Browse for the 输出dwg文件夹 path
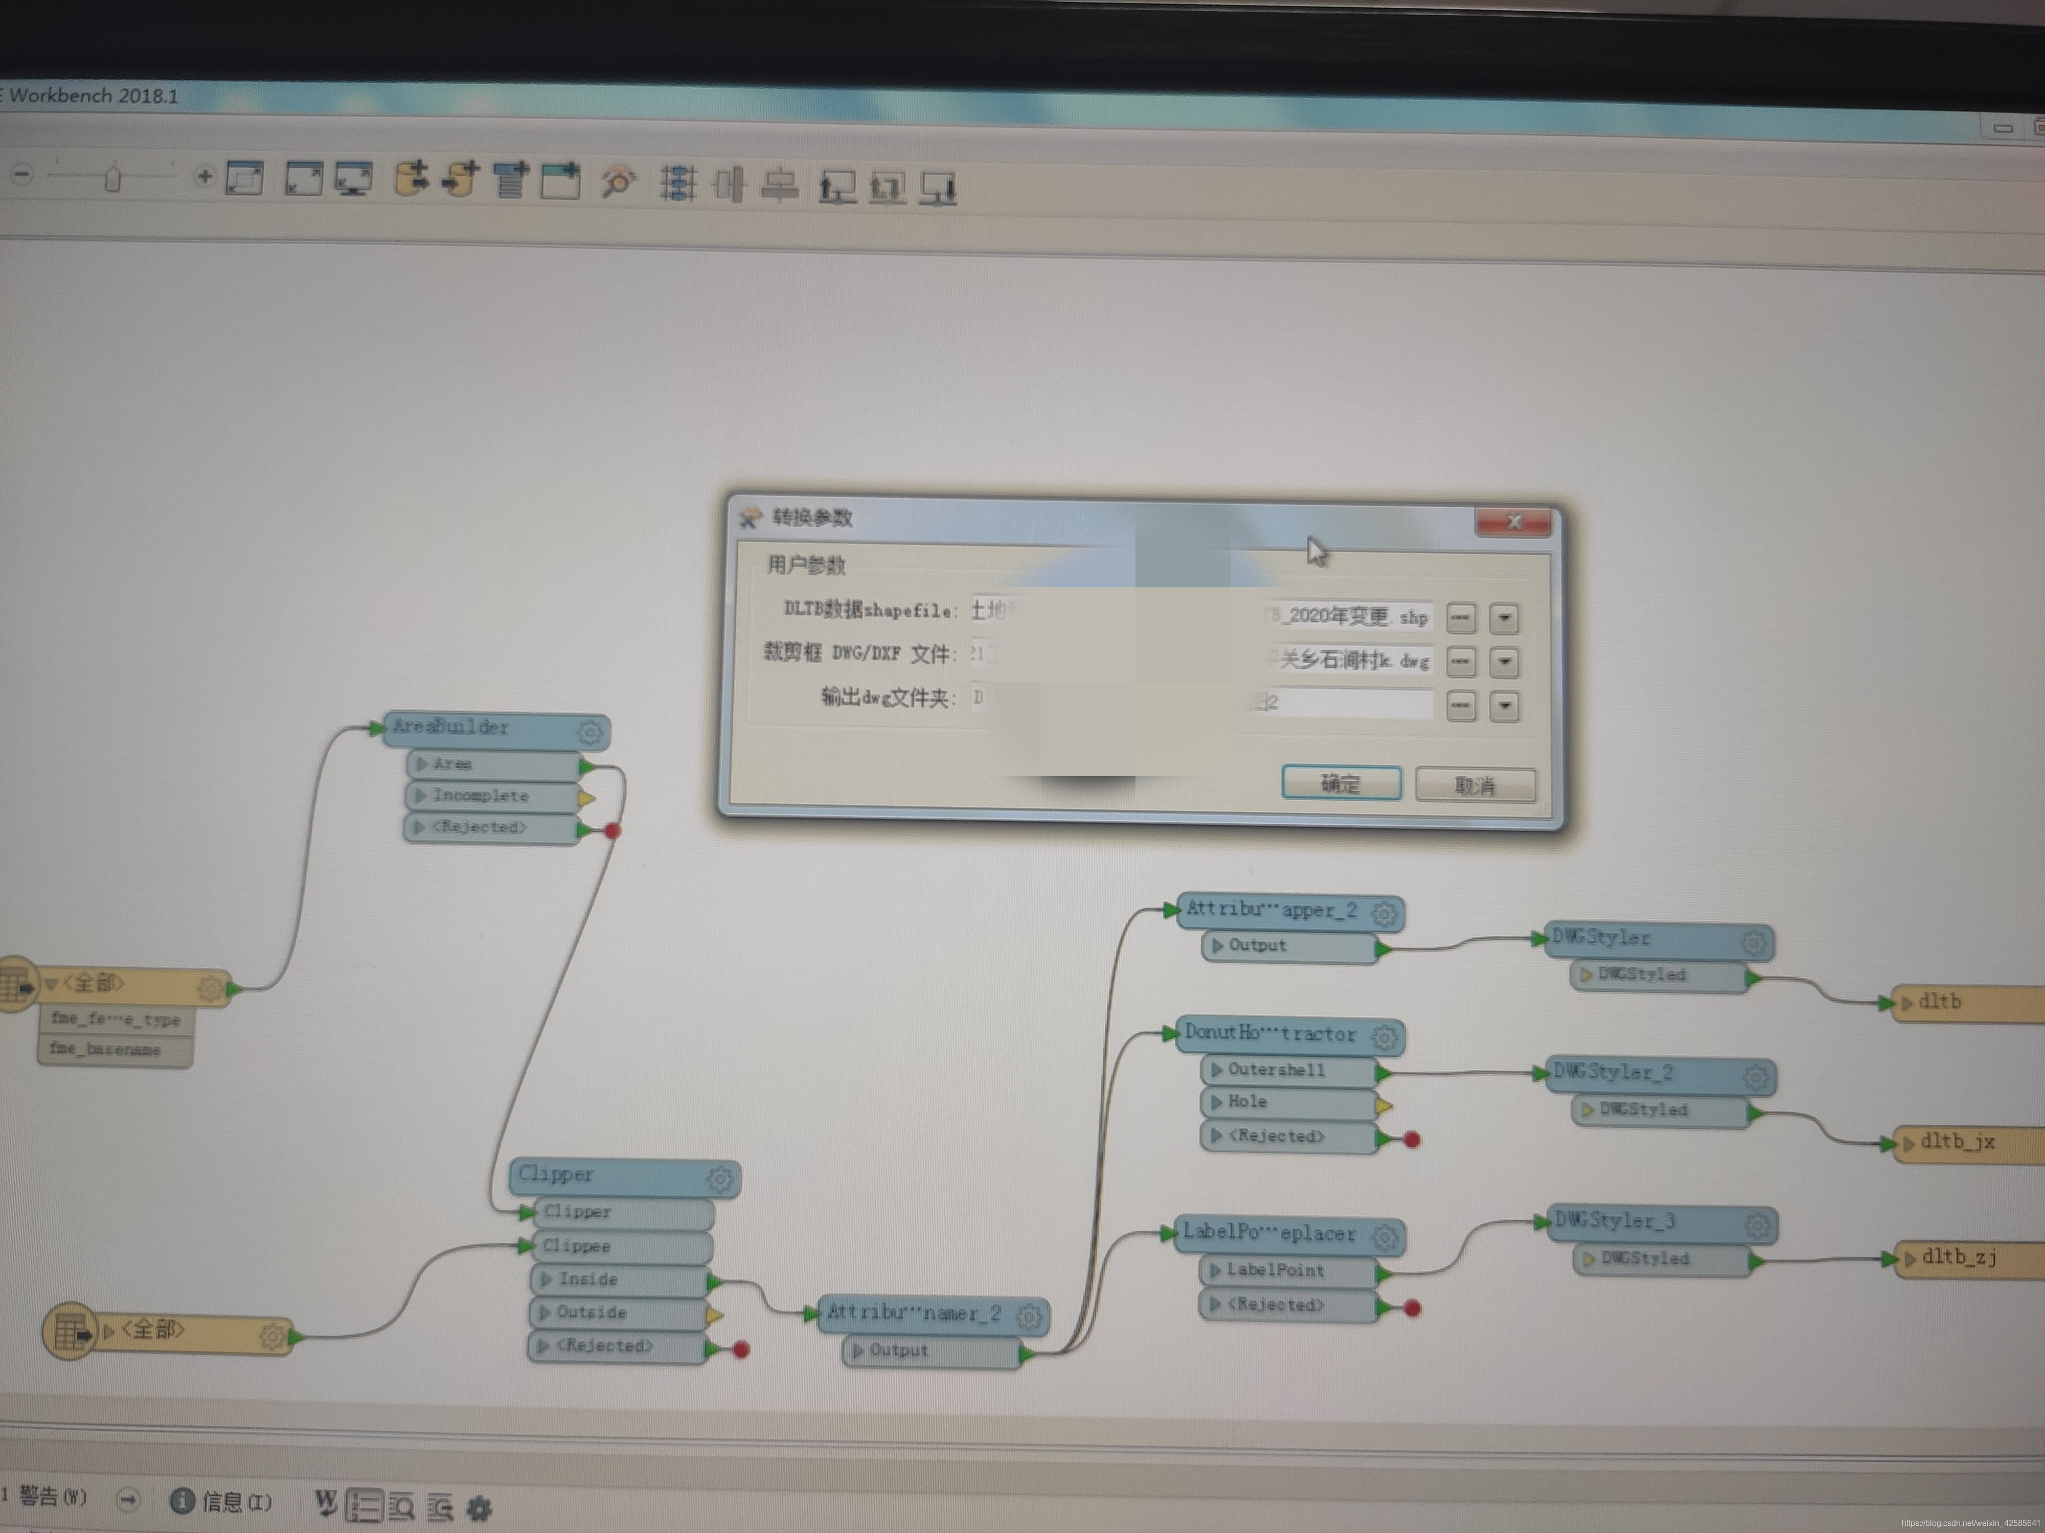This screenshot has height=1533, width=2045. tap(1461, 706)
